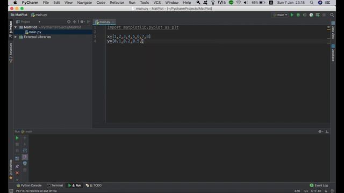Screen dimensions: 344x193
Task: Open the Event Log
Action: pyautogui.click(x=319, y=185)
